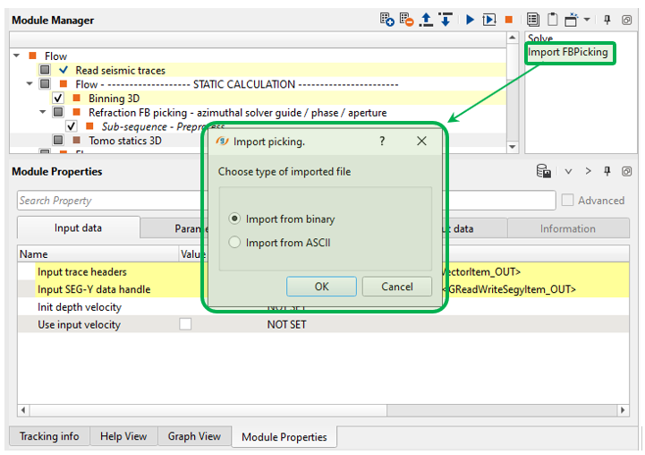Tick the Advanced checkbox

(x=567, y=201)
